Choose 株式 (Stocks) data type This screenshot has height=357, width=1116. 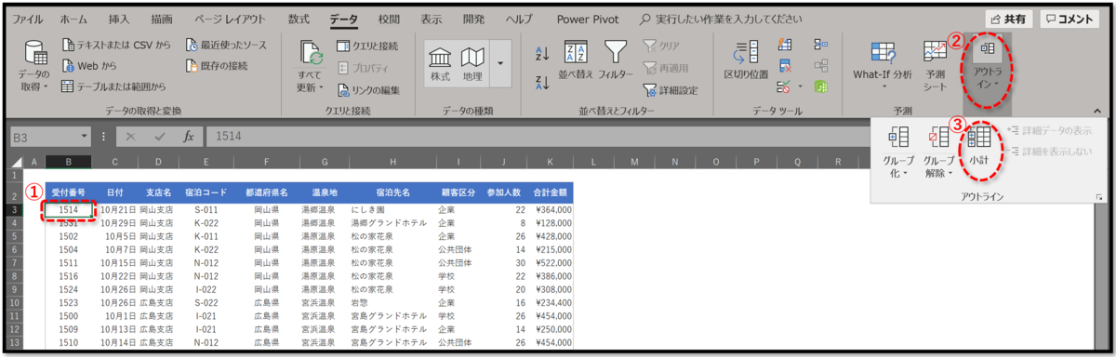441,63
